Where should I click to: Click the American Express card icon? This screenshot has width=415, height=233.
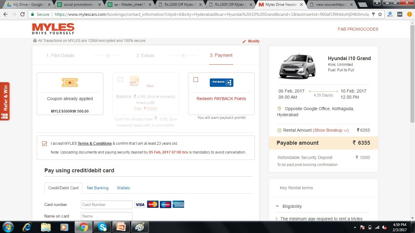click(178, 204)
